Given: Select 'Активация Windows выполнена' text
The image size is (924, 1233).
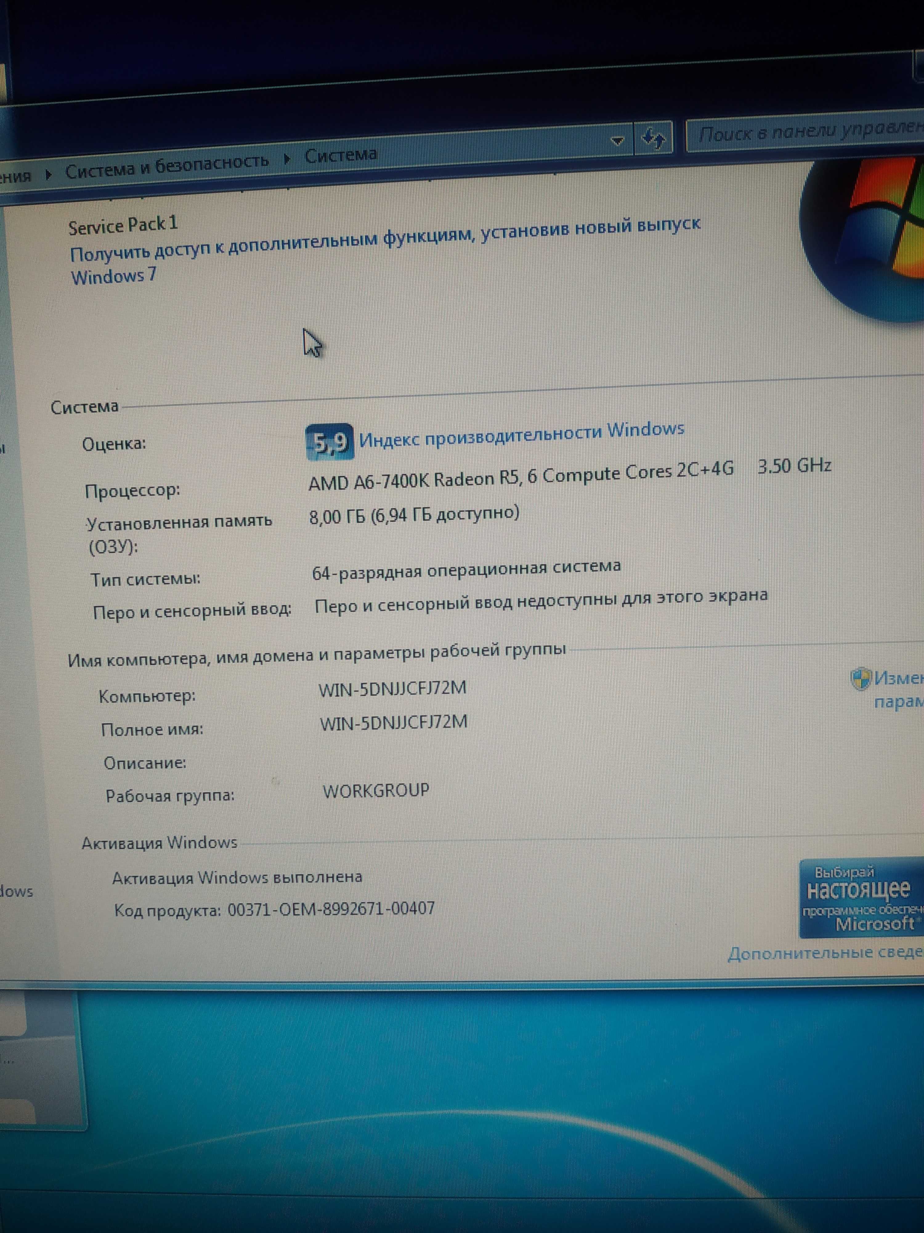Looking at the screenshot, I should pos(237,877).
